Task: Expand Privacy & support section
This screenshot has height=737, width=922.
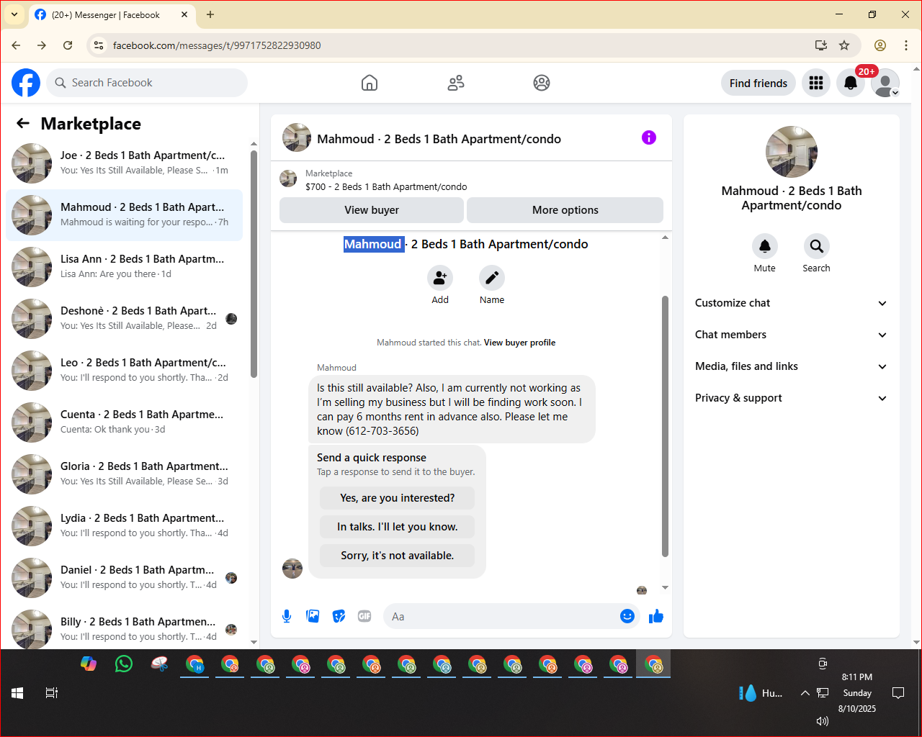Action: (791, 398)
